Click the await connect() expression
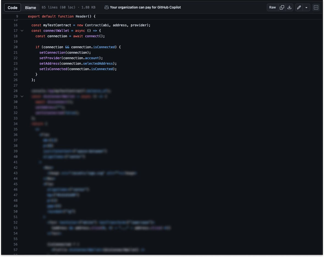 click(89, 36)
